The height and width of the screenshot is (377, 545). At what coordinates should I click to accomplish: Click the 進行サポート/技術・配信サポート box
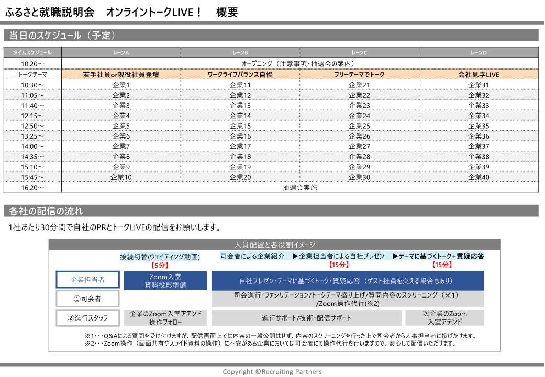[307, 318]
